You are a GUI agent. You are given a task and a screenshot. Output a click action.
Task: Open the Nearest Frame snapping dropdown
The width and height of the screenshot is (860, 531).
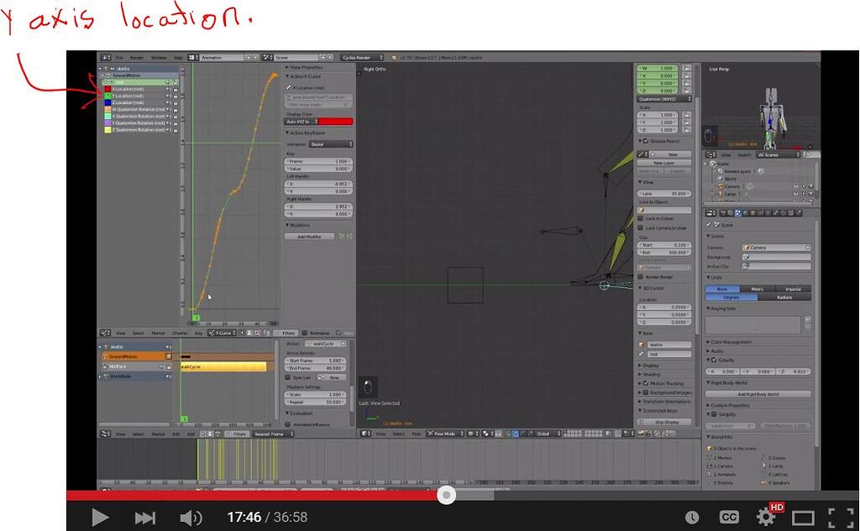273,434
